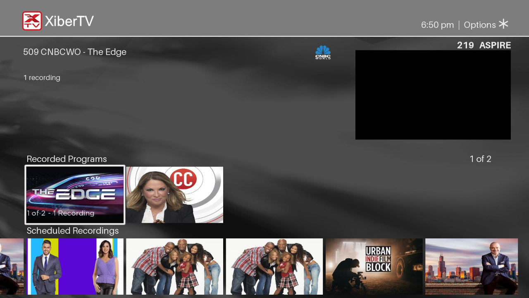Click the purple-background fashion show scheduled recording
This screenshot has height=298, width=529.
click(x=75, y=267)
